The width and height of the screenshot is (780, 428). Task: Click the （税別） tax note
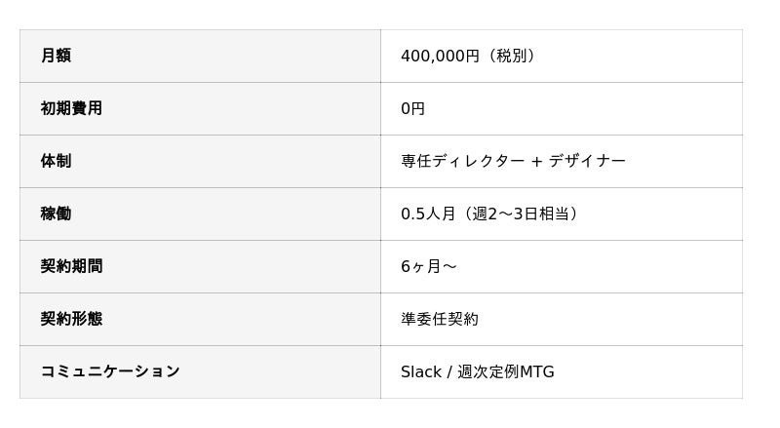tap(511, 57)
